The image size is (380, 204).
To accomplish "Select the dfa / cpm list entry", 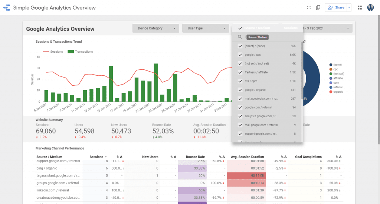I will click(x=266, y=81).
